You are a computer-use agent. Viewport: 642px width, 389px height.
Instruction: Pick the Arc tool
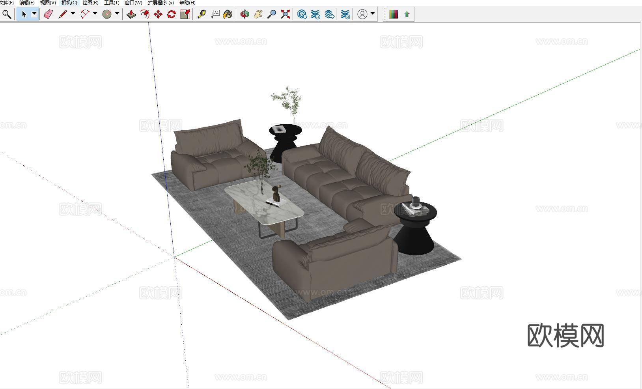(x=85, y=15)
